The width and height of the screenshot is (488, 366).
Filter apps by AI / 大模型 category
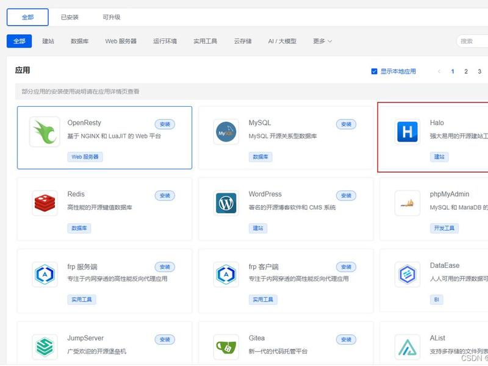pyautogui.click(x=282, y=41)
